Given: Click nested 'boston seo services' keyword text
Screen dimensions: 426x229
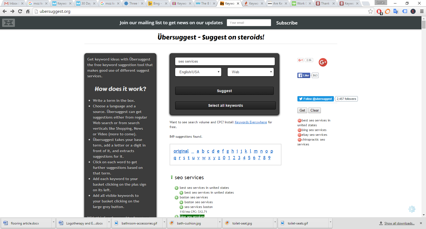Looking at the screenshot, I should click(x=199, y=202).
